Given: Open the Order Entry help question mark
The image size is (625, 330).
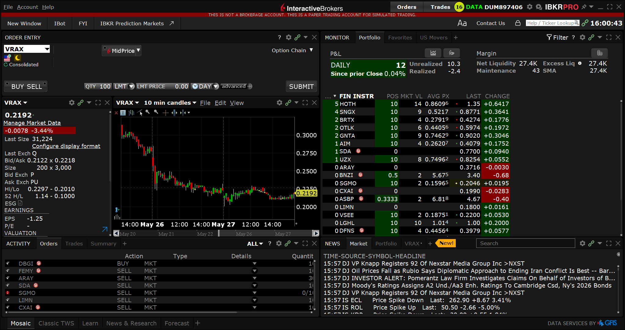Looking at the screenshot, I should click(x=279, y=37).
